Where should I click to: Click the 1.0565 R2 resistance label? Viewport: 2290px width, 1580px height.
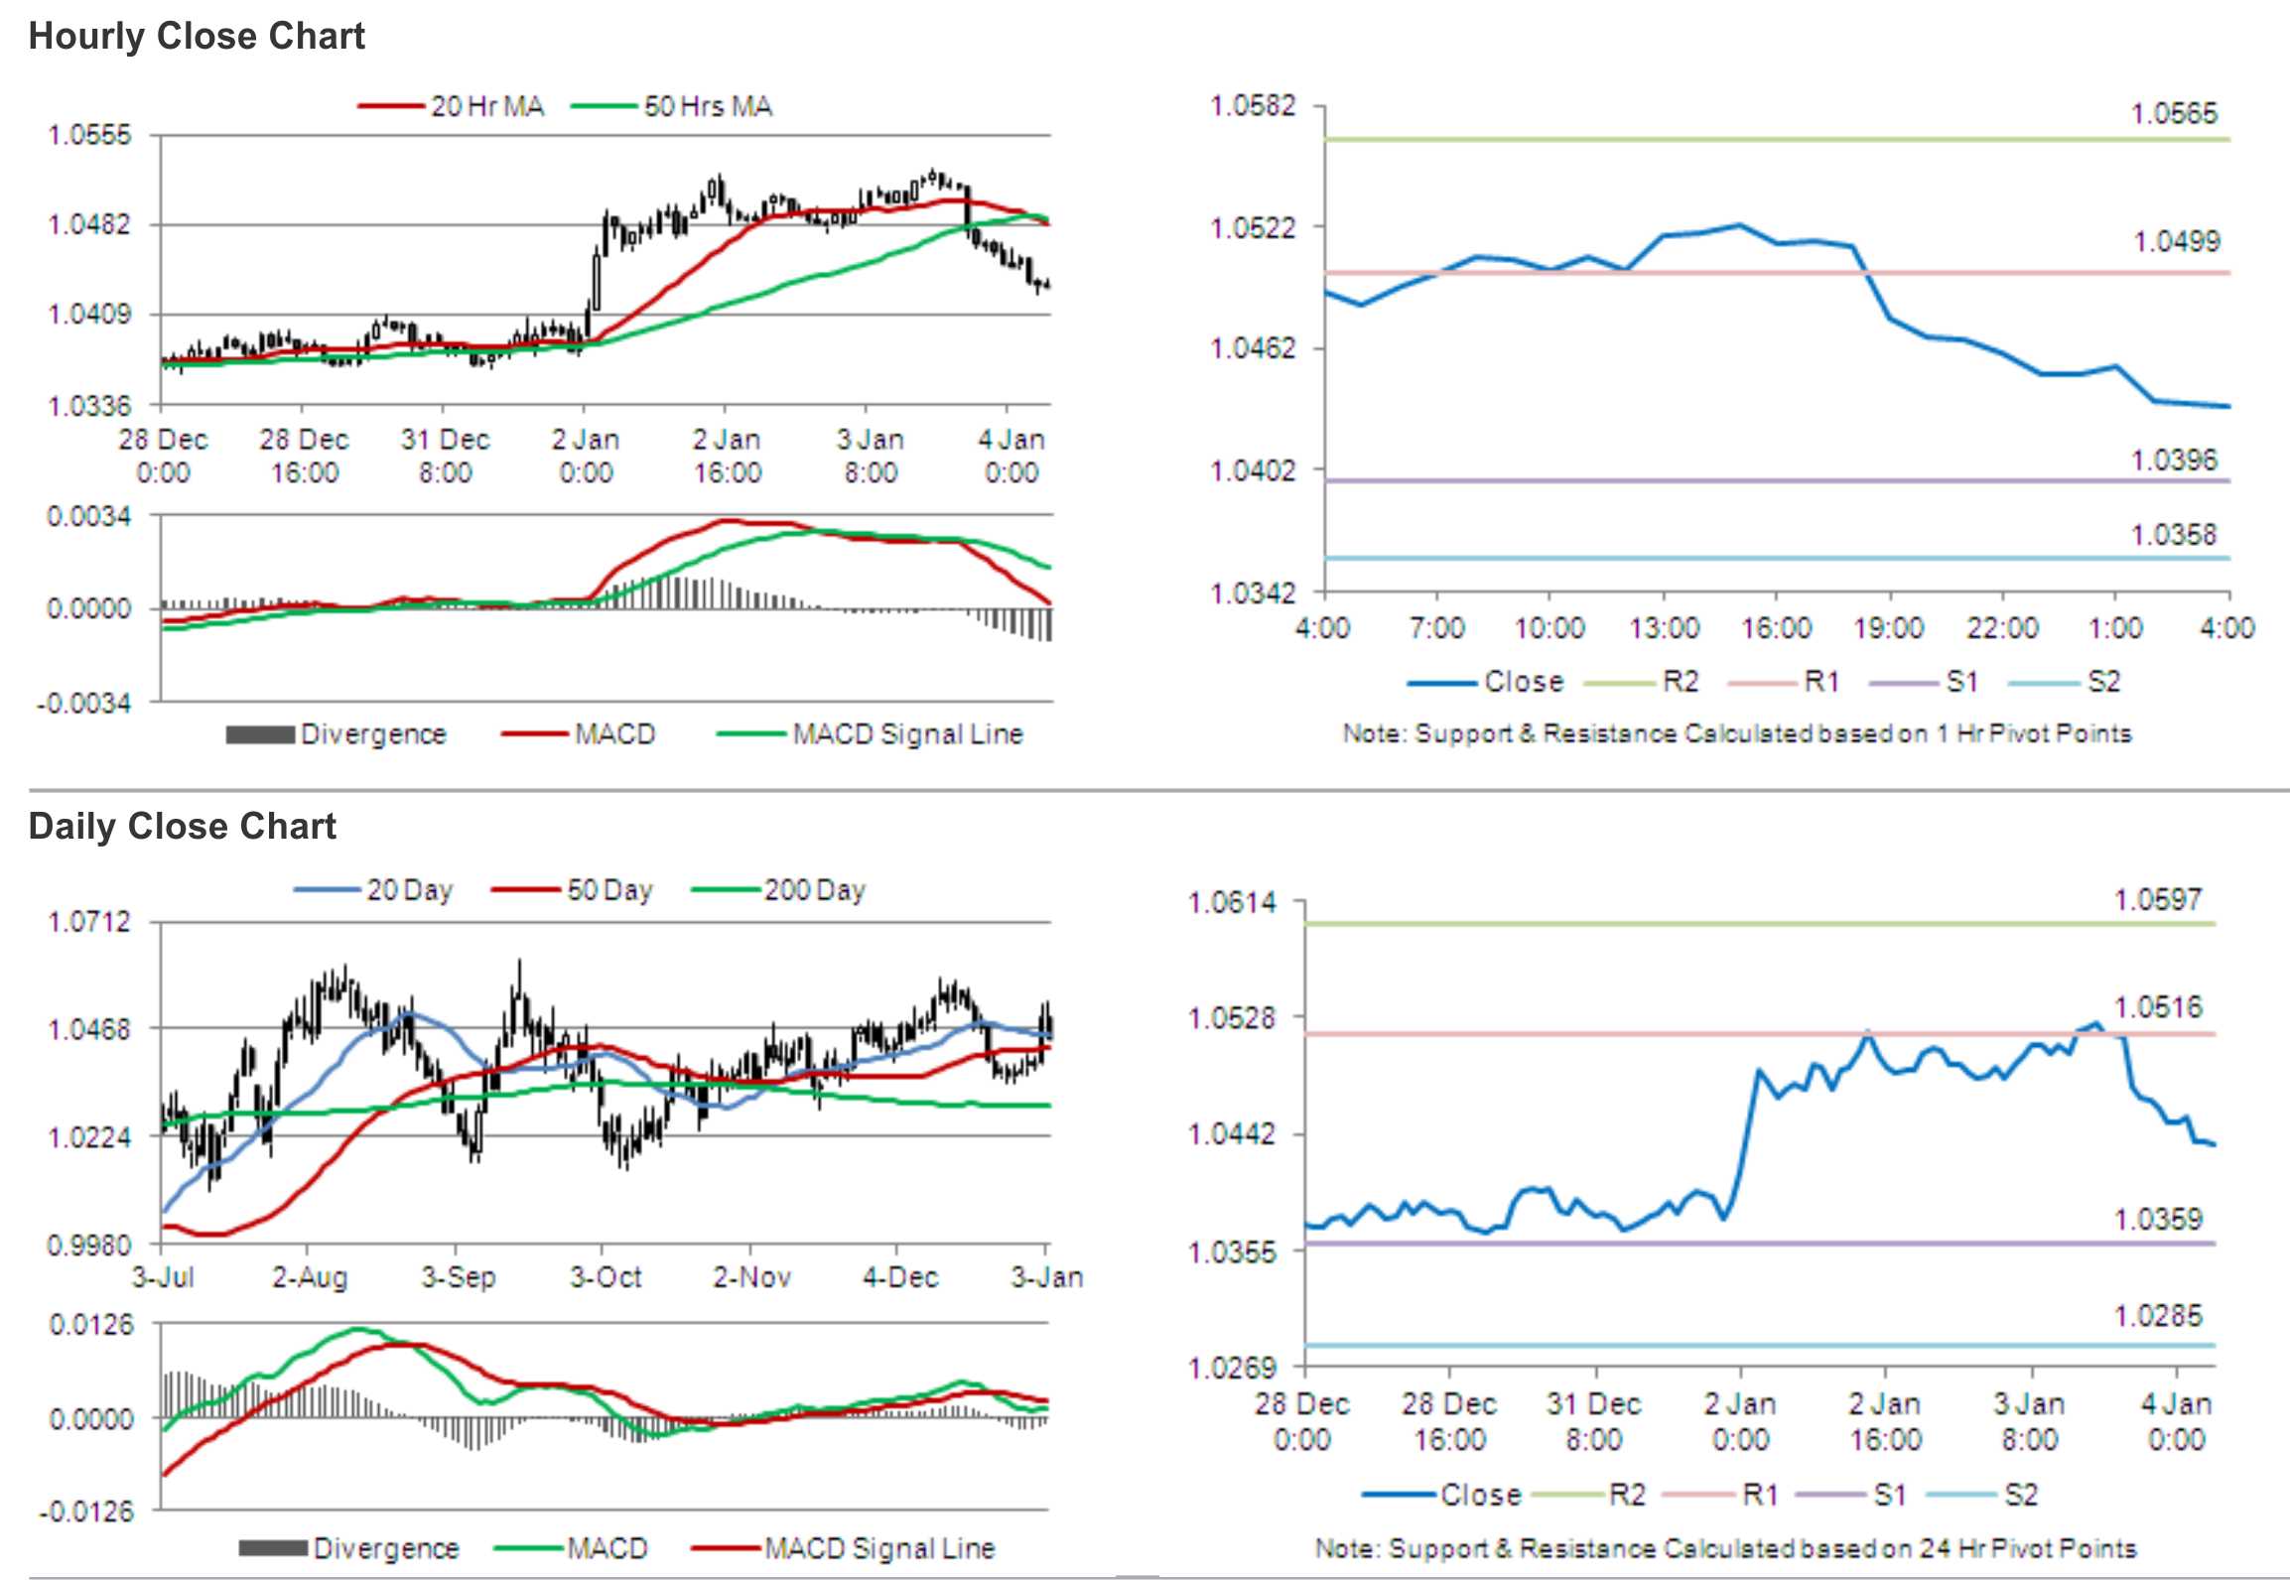2174,114
